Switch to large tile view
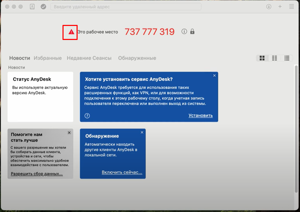The height and width of the screenshot is (212, 300). 262,58
